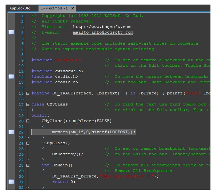
Task: Click the 'return 0;' statement
Action: click(63, 182)
